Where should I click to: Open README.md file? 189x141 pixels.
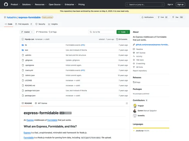click(30, 86)
